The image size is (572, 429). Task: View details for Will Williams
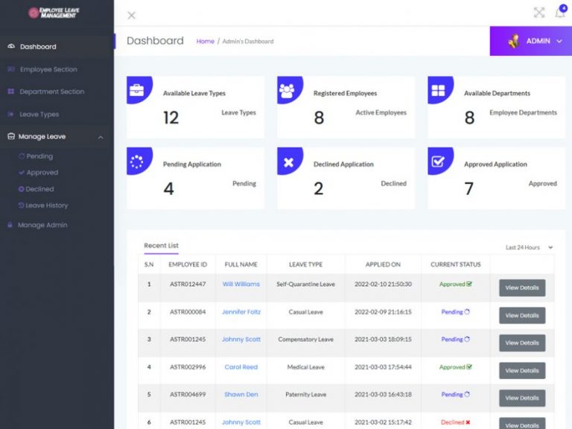(521, 288)
